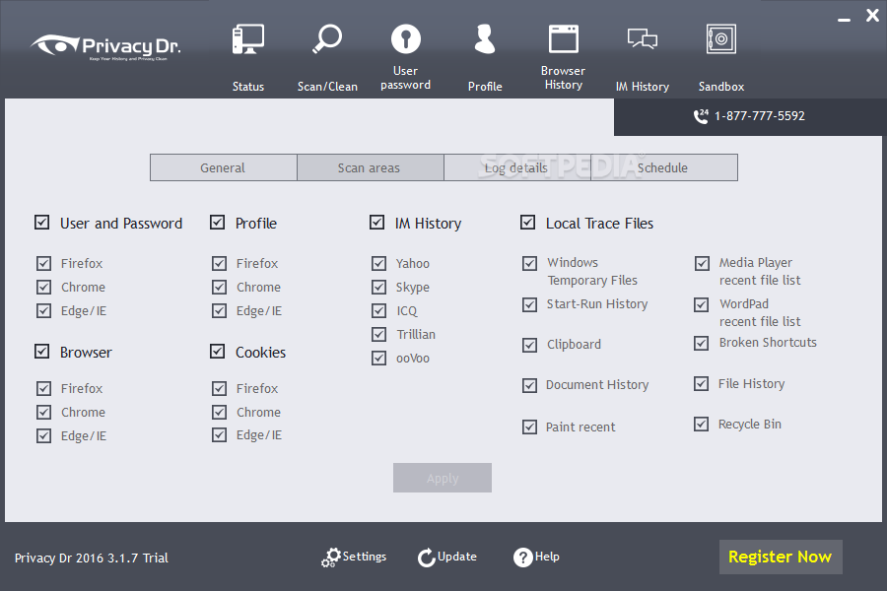Viewport: 887px width, 591px height.
Task: Click the Update refresh arrow icon
Action: 427,558
